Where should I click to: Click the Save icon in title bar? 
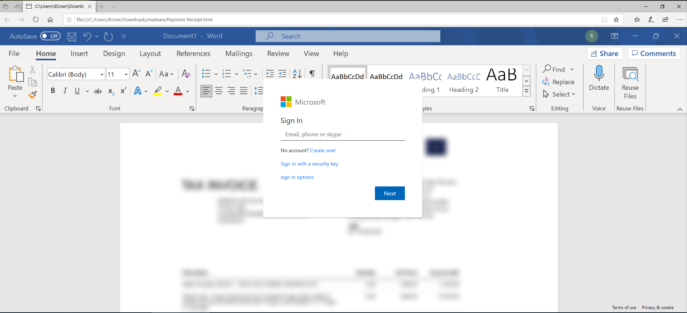tap(72, 36)
